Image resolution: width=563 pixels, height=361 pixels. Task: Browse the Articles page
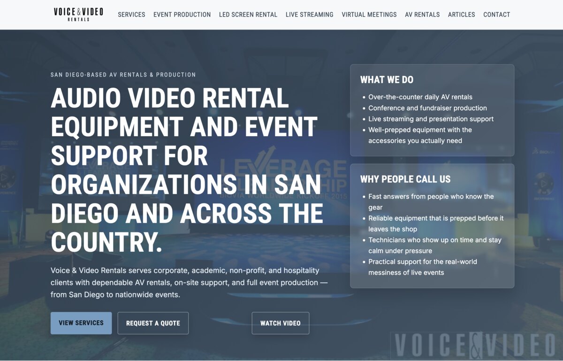pyautogui.click(x=461, y=15)
